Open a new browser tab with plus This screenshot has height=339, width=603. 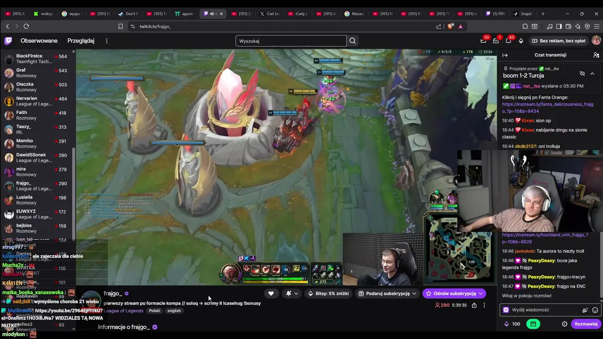click(543, 14)
